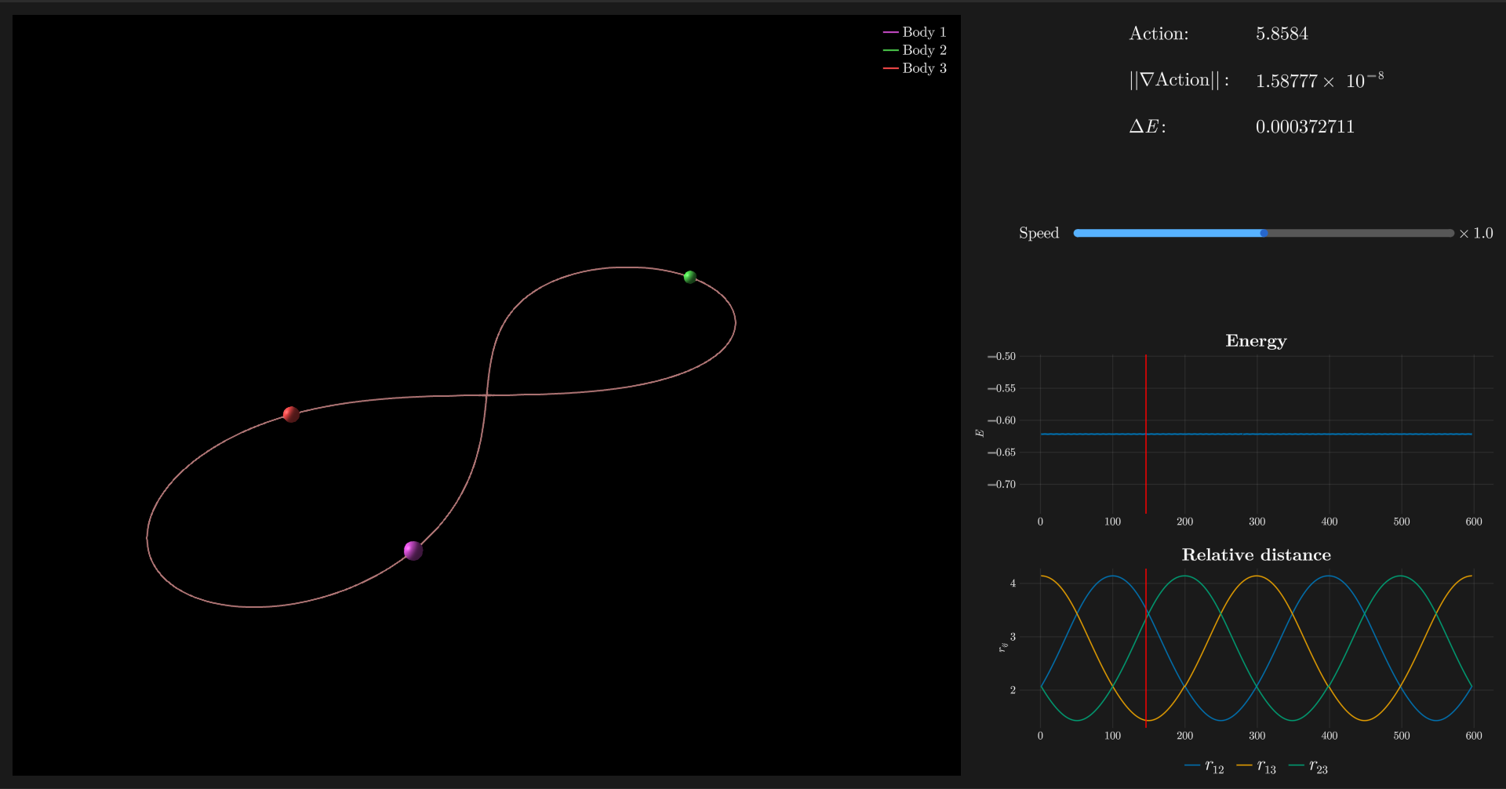The width and height of the screenshot is (1506, 789).
Task: Click the Action value 5.8584
Action: 1282,34
